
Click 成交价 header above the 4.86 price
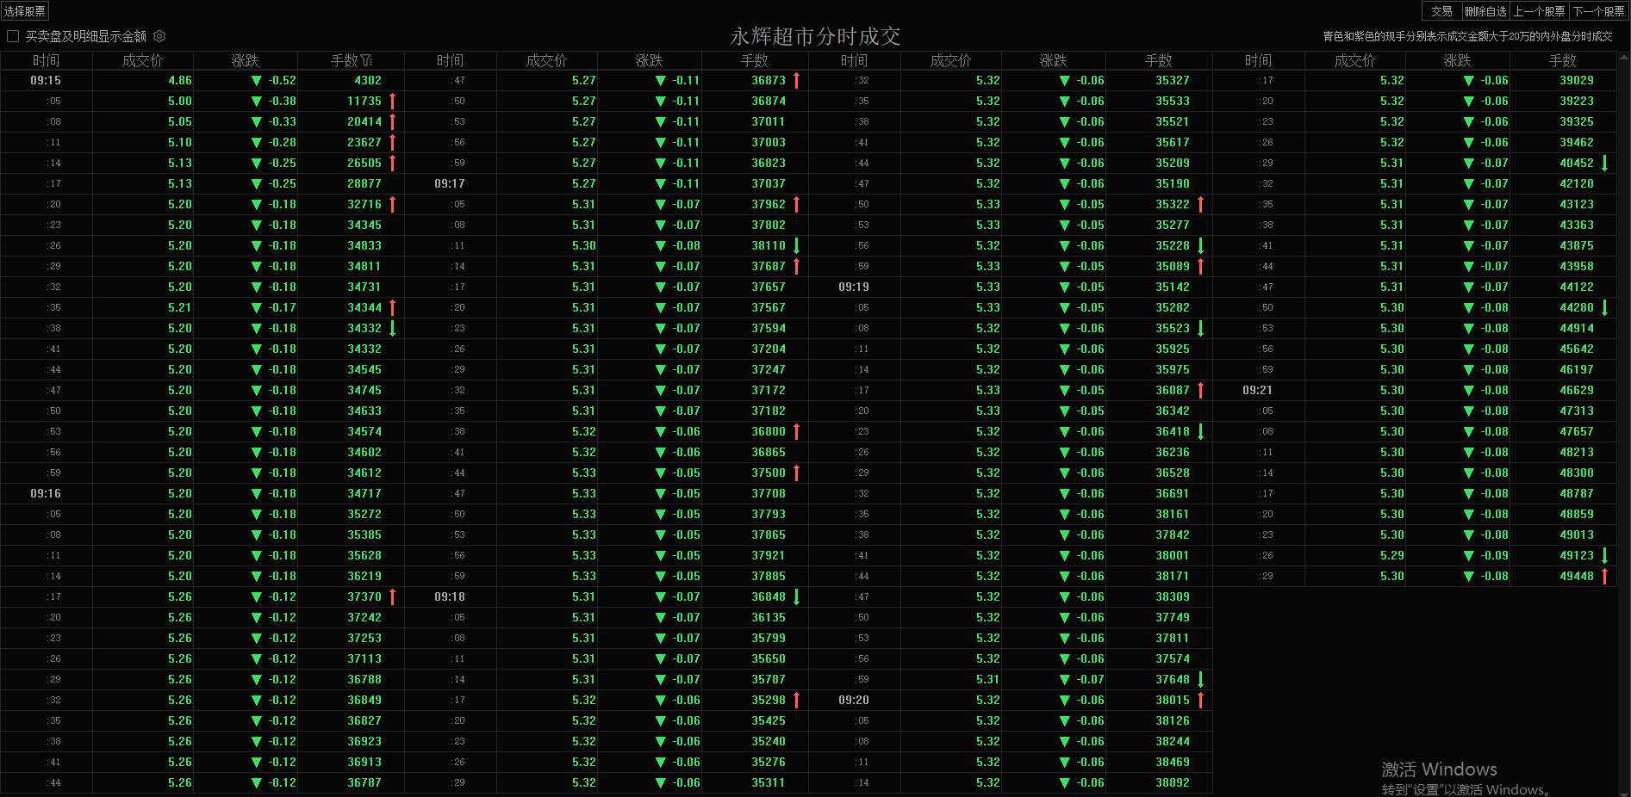click(142, 60)
